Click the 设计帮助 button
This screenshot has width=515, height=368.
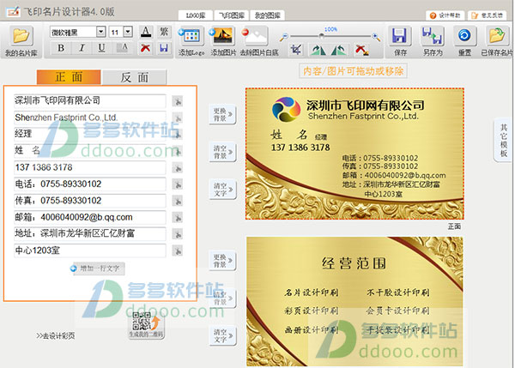(x=445, y=15)
